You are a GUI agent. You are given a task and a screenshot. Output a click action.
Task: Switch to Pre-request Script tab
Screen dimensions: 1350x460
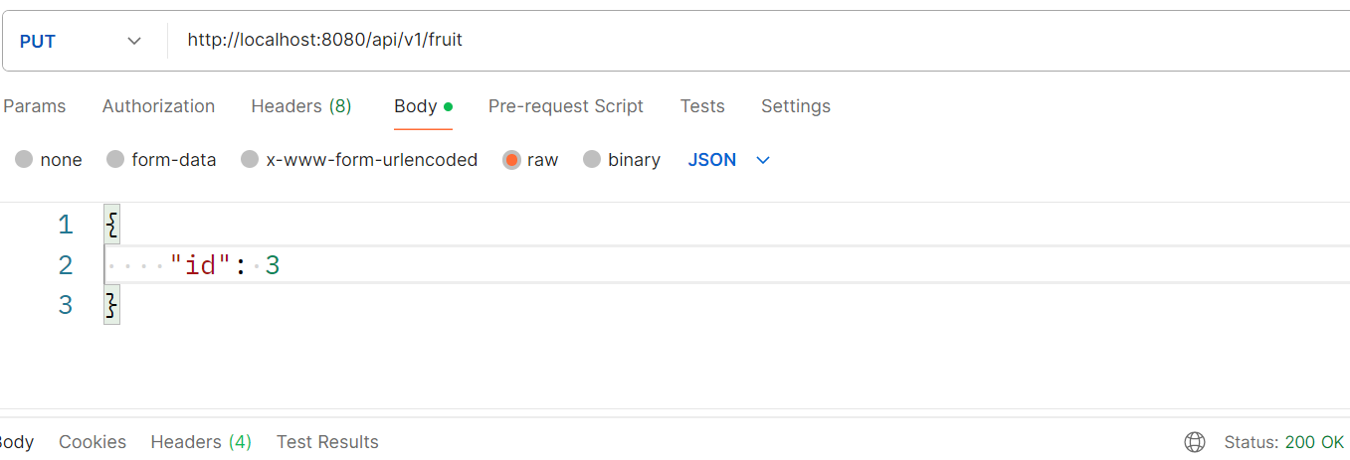click(565, 106)
